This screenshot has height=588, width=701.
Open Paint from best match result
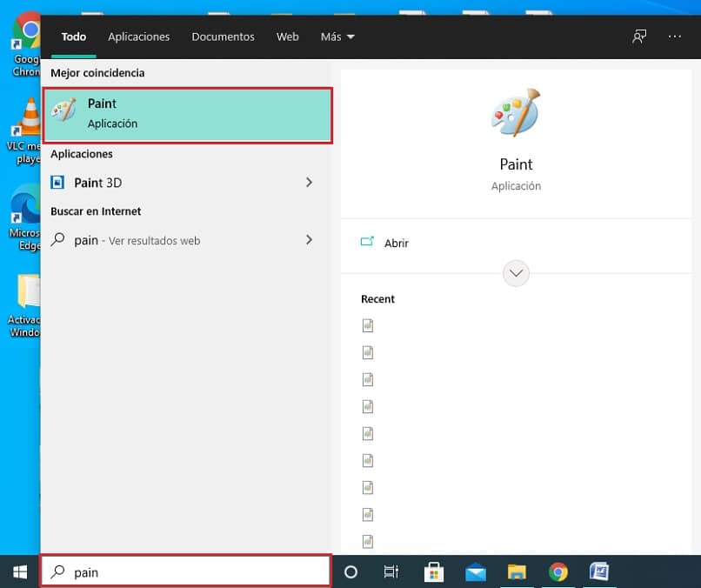tap(187, 114)
